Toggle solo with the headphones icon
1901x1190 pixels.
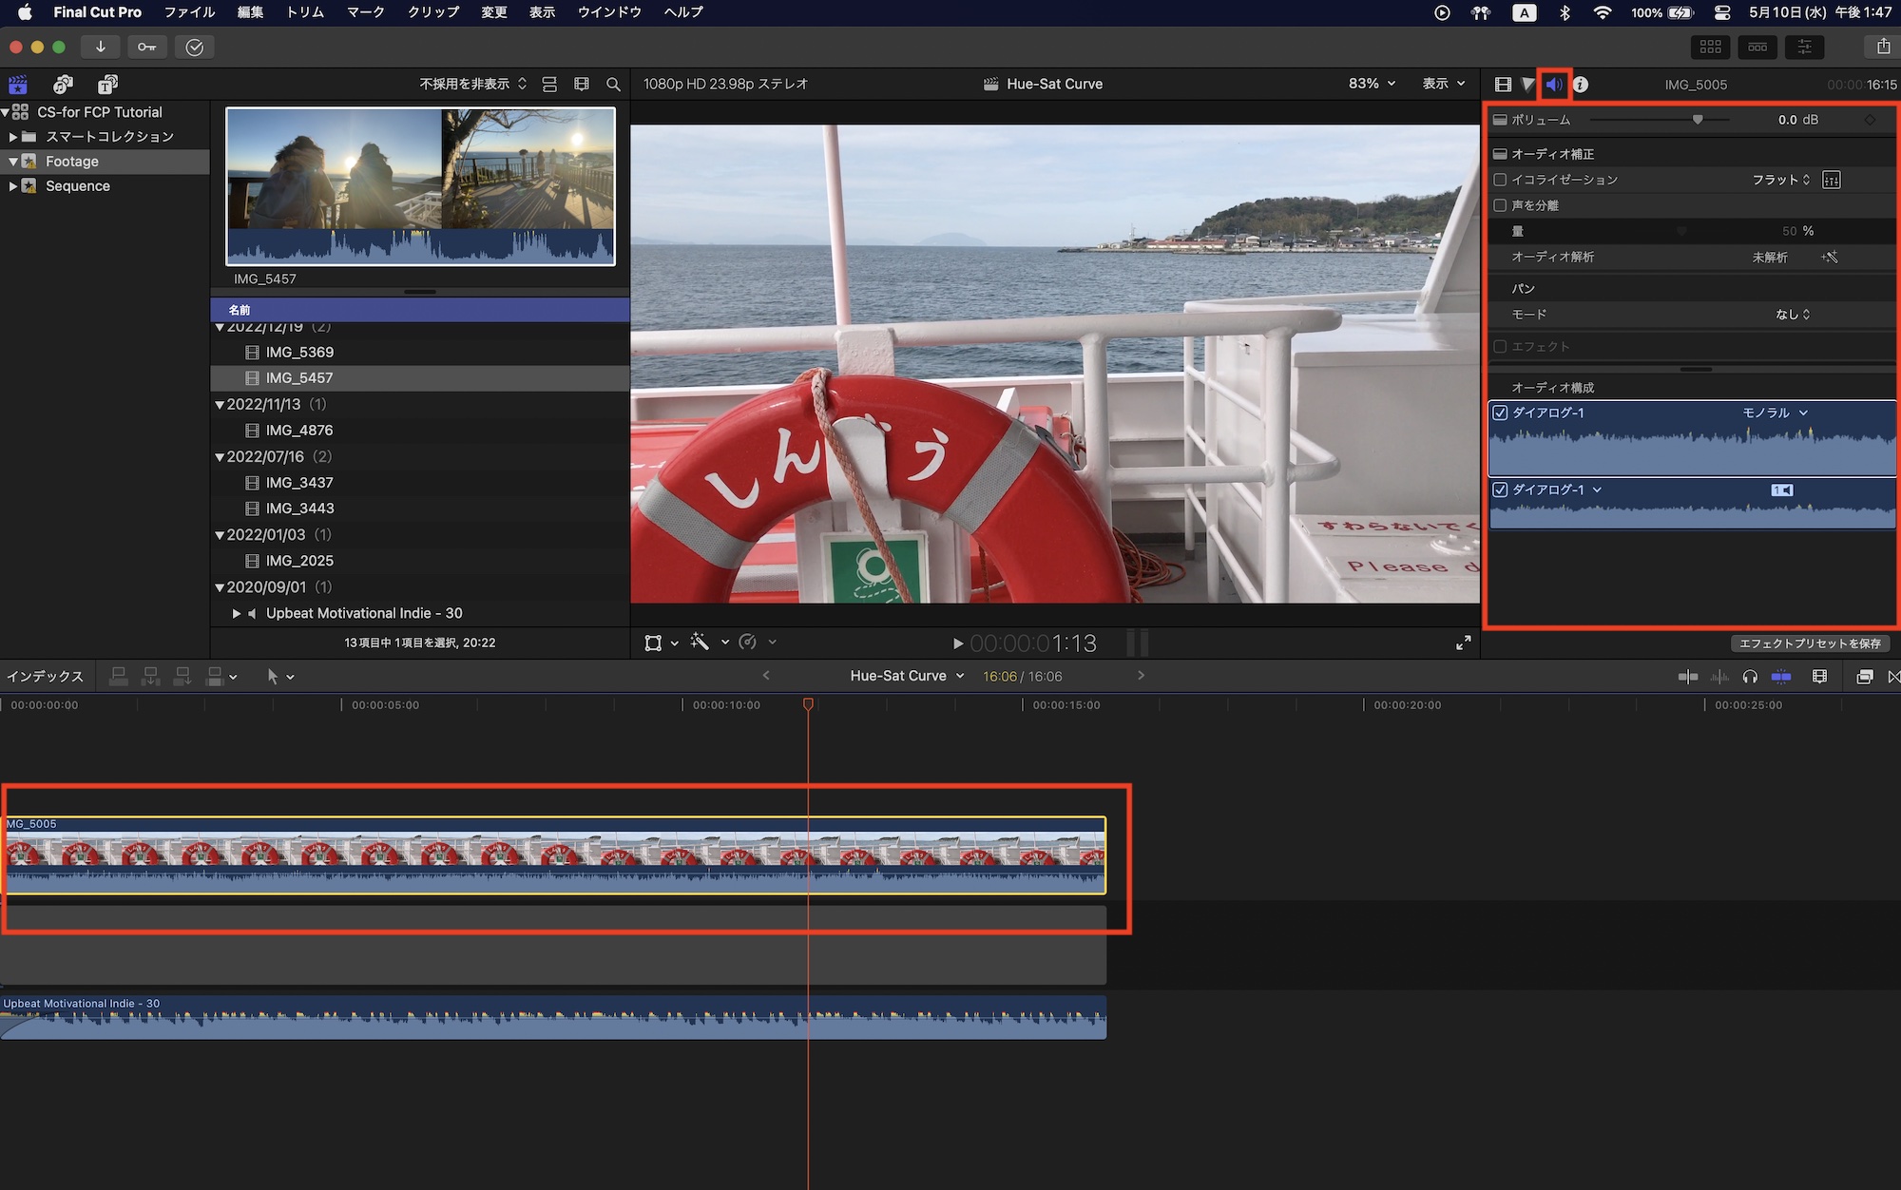point(1752,676)
